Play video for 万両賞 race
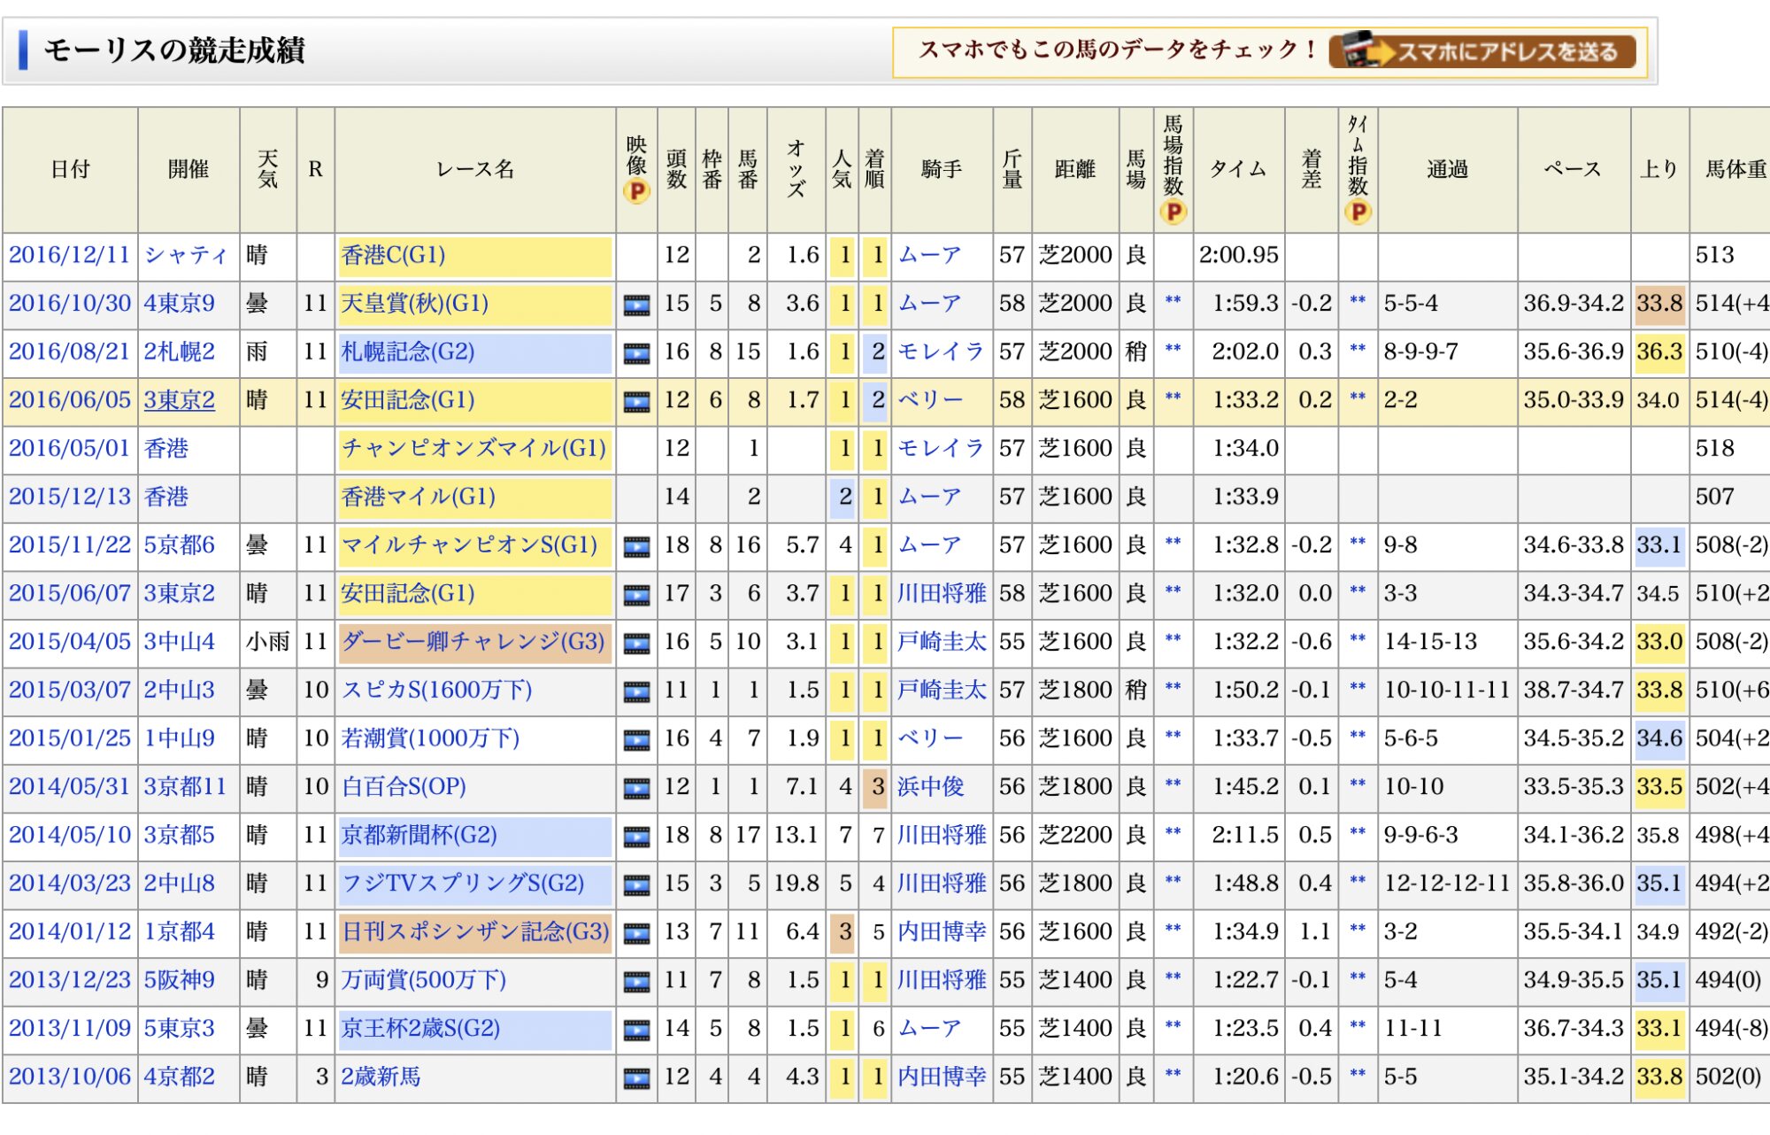Viewport: 1770px width, 1135px height. point(636,983)
